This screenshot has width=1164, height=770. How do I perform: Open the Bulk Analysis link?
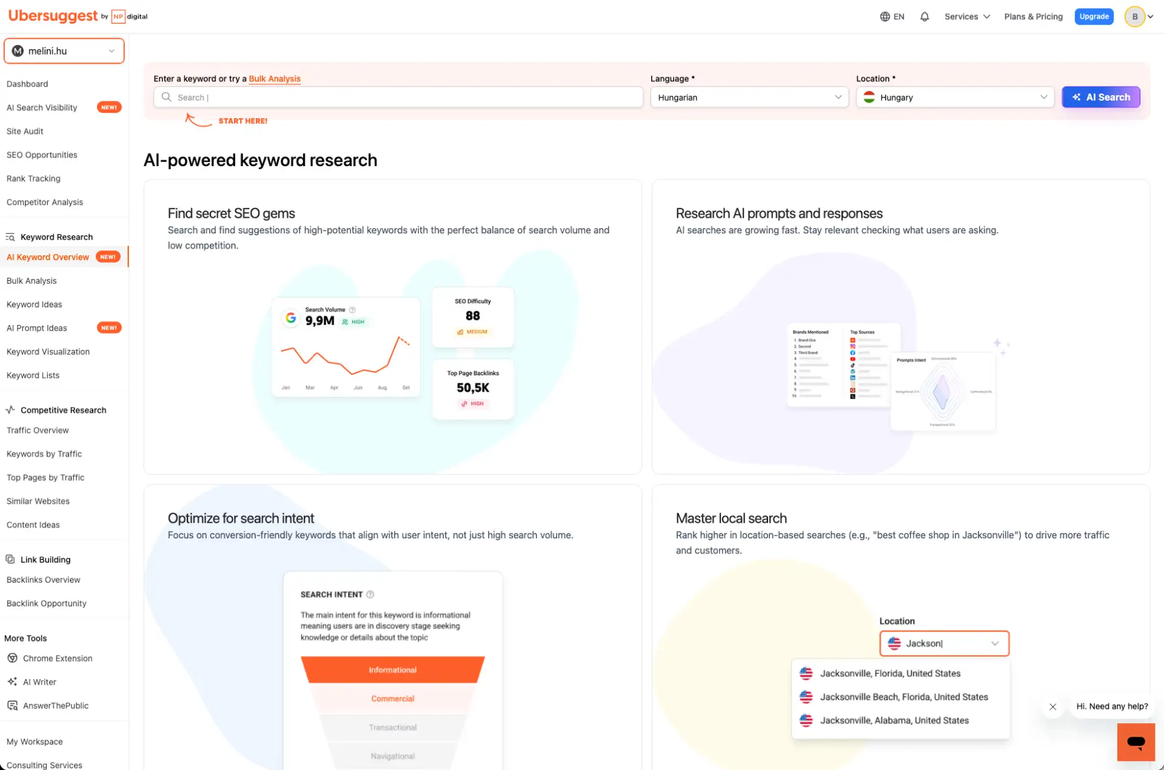point(275,79)
